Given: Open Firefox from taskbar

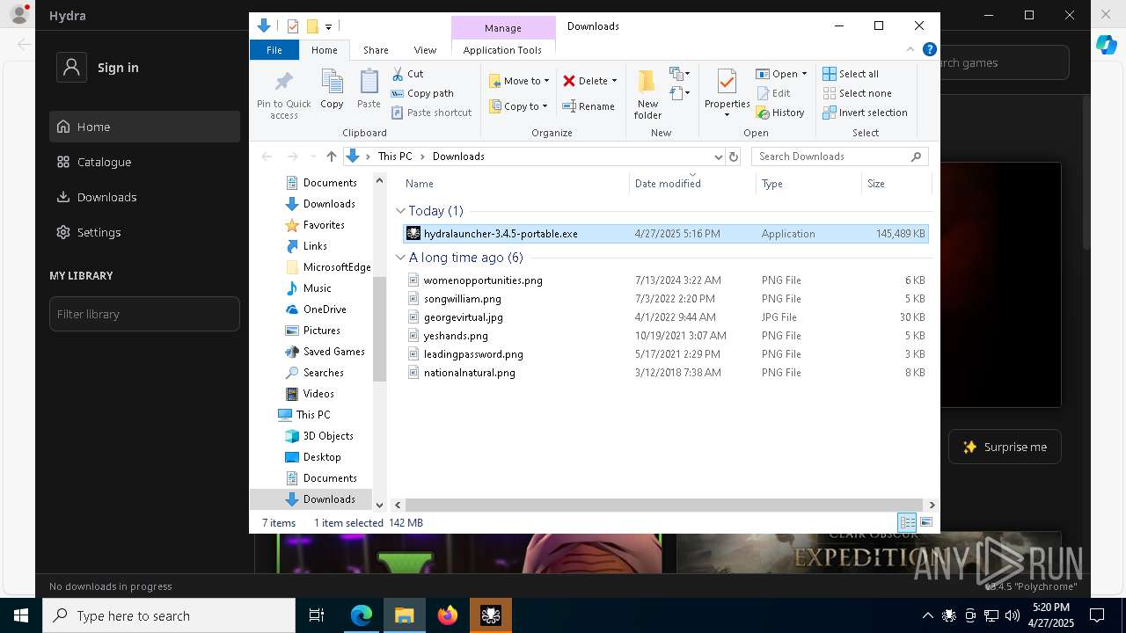Looking at the screenshot, I should coord(448,615).
